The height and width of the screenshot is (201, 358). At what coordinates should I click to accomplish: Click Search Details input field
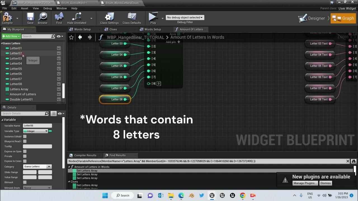pyautogui.click(x=23, y=114)
